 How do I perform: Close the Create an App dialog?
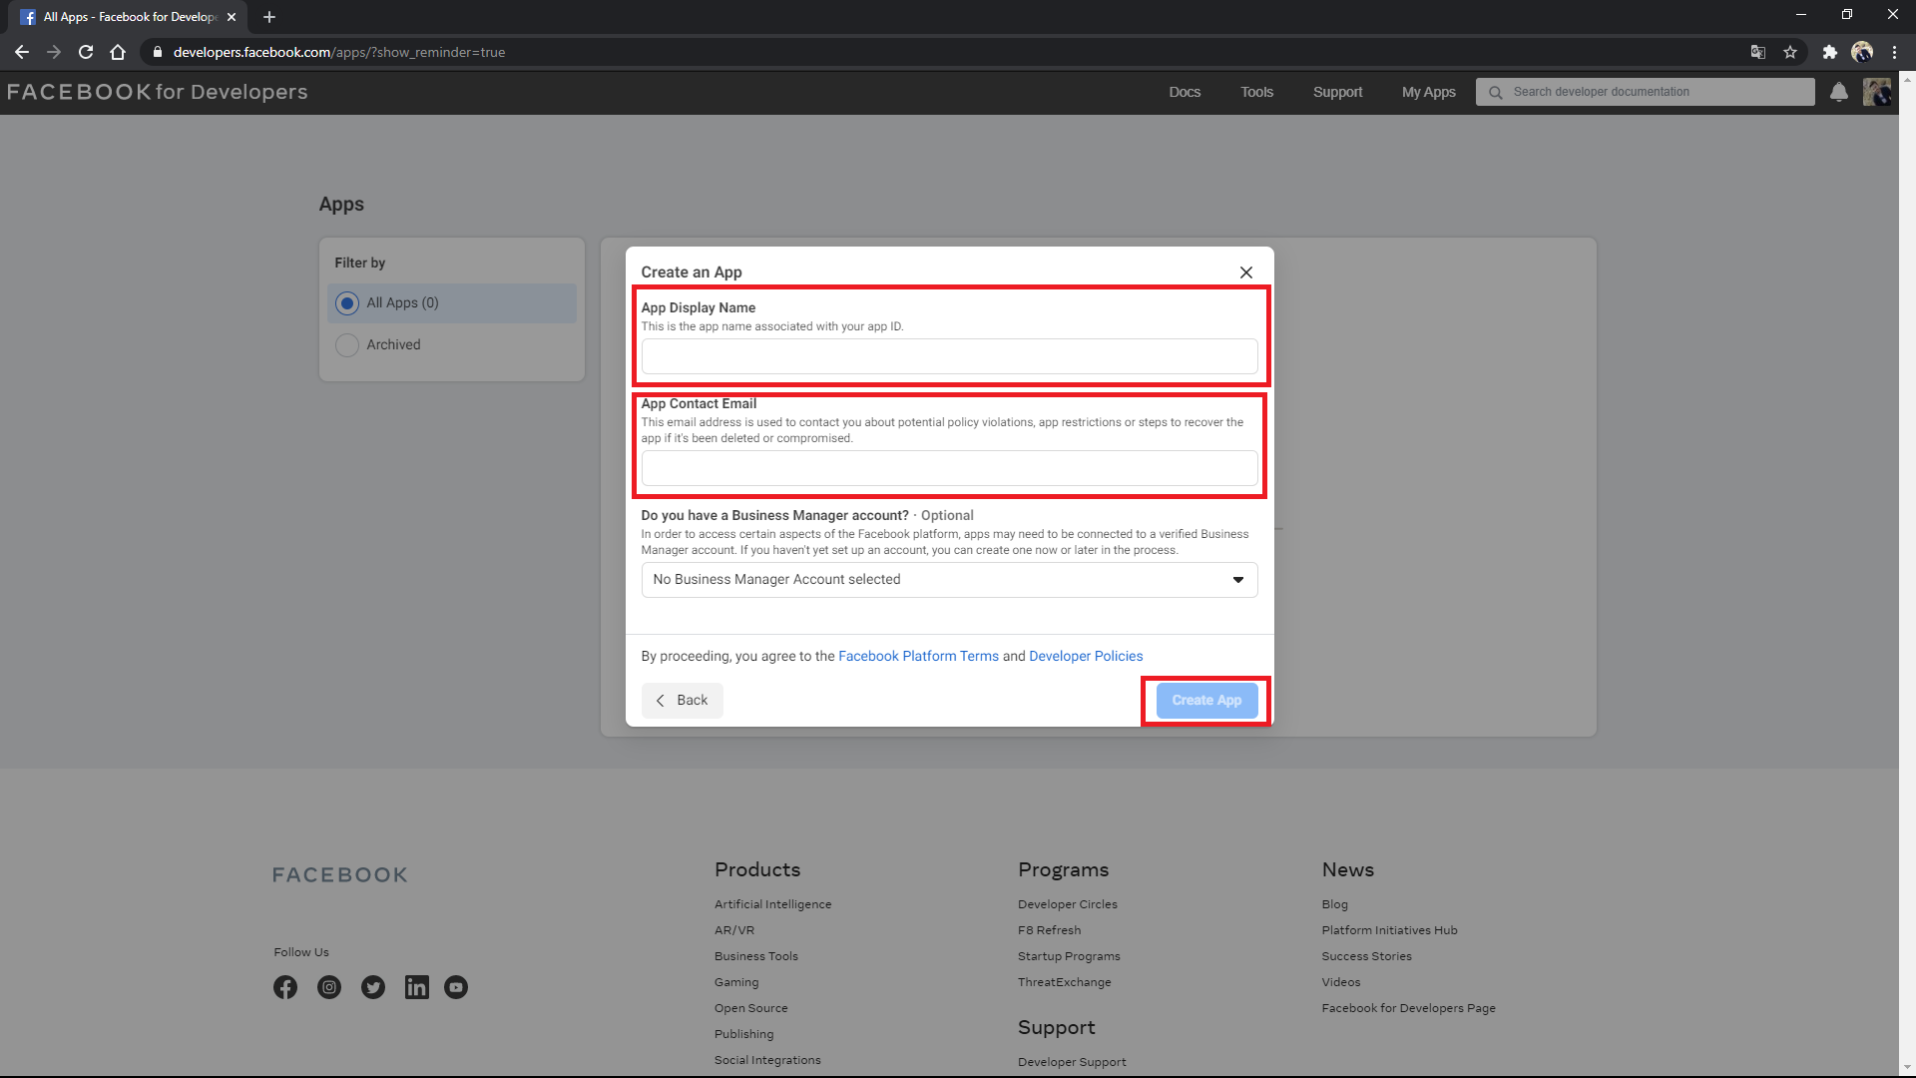[x=1246, y=272]
